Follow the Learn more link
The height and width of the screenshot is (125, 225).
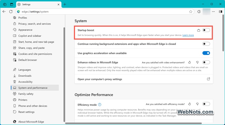(188, 35)
